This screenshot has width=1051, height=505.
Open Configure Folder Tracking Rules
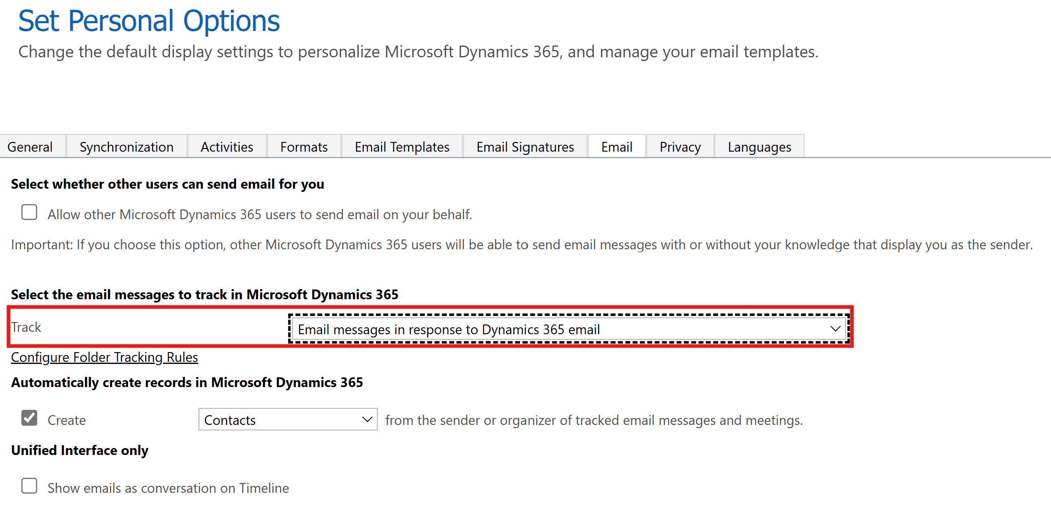pyautogui.click(x=104, y=357)
